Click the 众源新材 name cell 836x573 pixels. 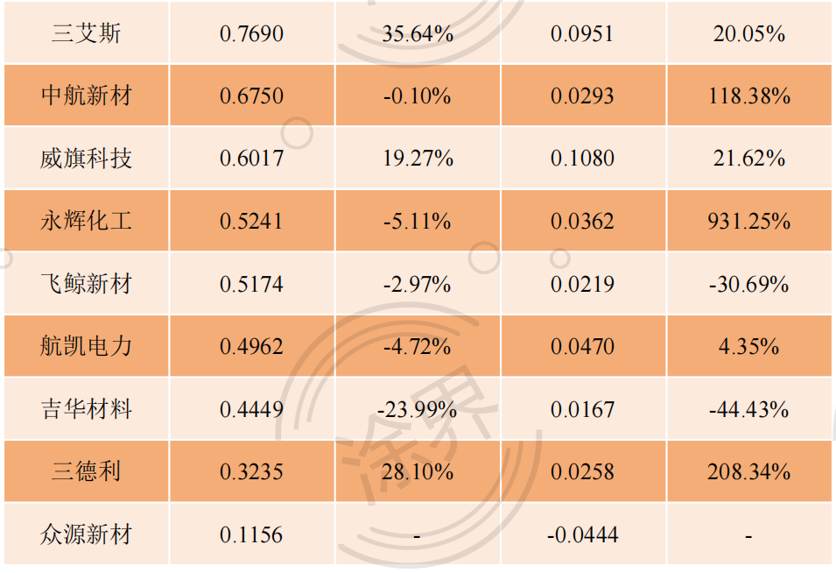pos(87,534)
